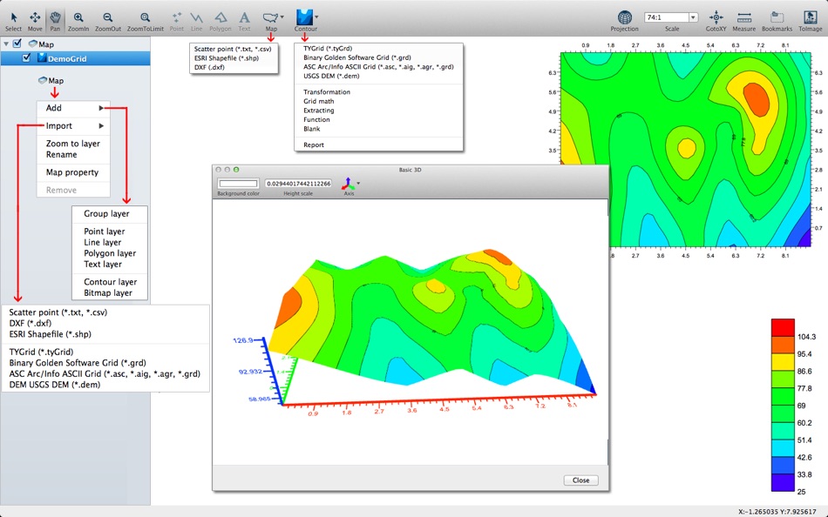Click the 3D surface view
The width and height of the screenshot is (828, 517).
(x=410, y=332)
